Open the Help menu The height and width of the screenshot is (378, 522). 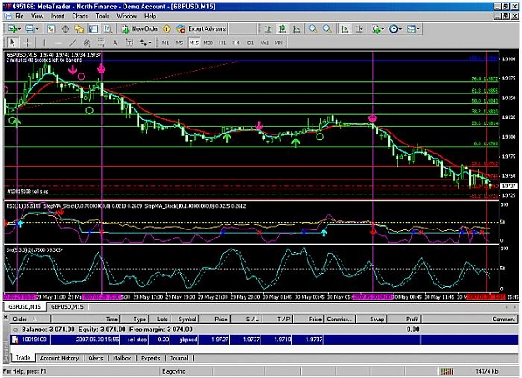[150, 16]
